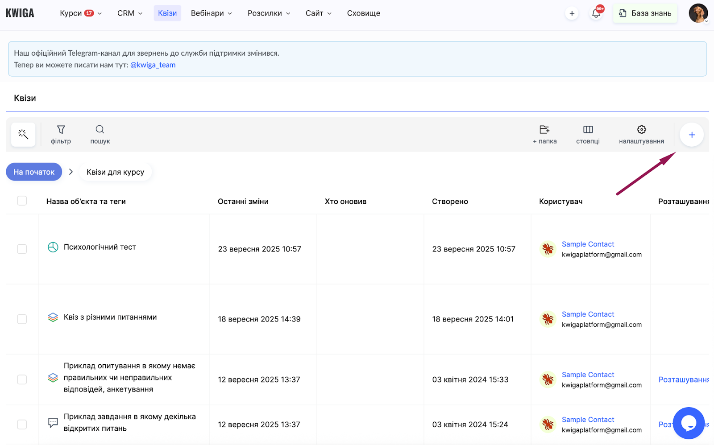Click Назва об'єкта та теги column header
Viewport: 714px width, 445px height.
[x=86, y=201]
